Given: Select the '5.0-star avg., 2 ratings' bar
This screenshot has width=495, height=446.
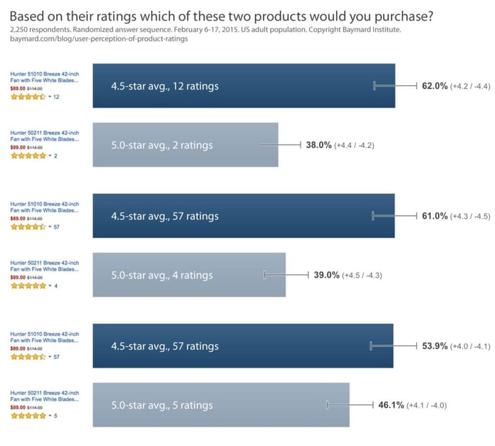Looking at the screenshot, I should (185, 145).
